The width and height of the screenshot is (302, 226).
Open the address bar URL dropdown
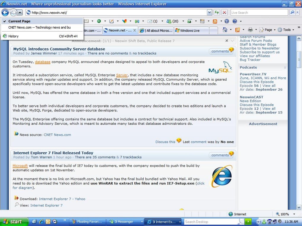[210, 12]
